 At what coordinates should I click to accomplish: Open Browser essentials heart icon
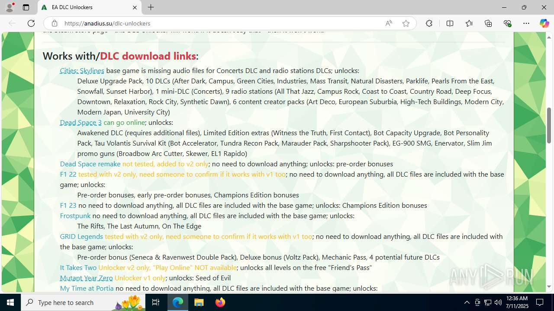pyautogui.click(x=508, y=23)
